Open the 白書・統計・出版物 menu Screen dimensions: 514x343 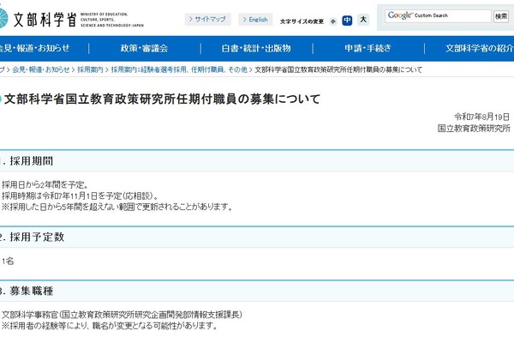[x=256, y=49]
